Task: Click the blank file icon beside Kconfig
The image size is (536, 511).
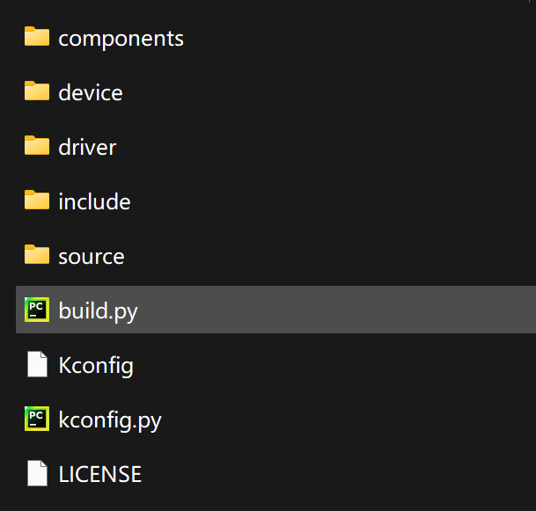Action: [37, 364]
